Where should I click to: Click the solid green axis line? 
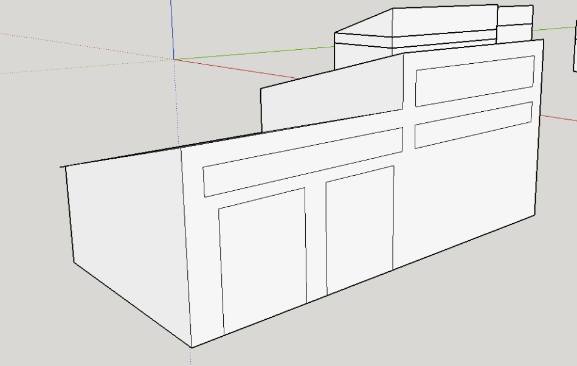coord(255,52)
